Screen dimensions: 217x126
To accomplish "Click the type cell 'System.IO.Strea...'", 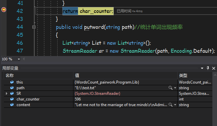I will (194, 94).
